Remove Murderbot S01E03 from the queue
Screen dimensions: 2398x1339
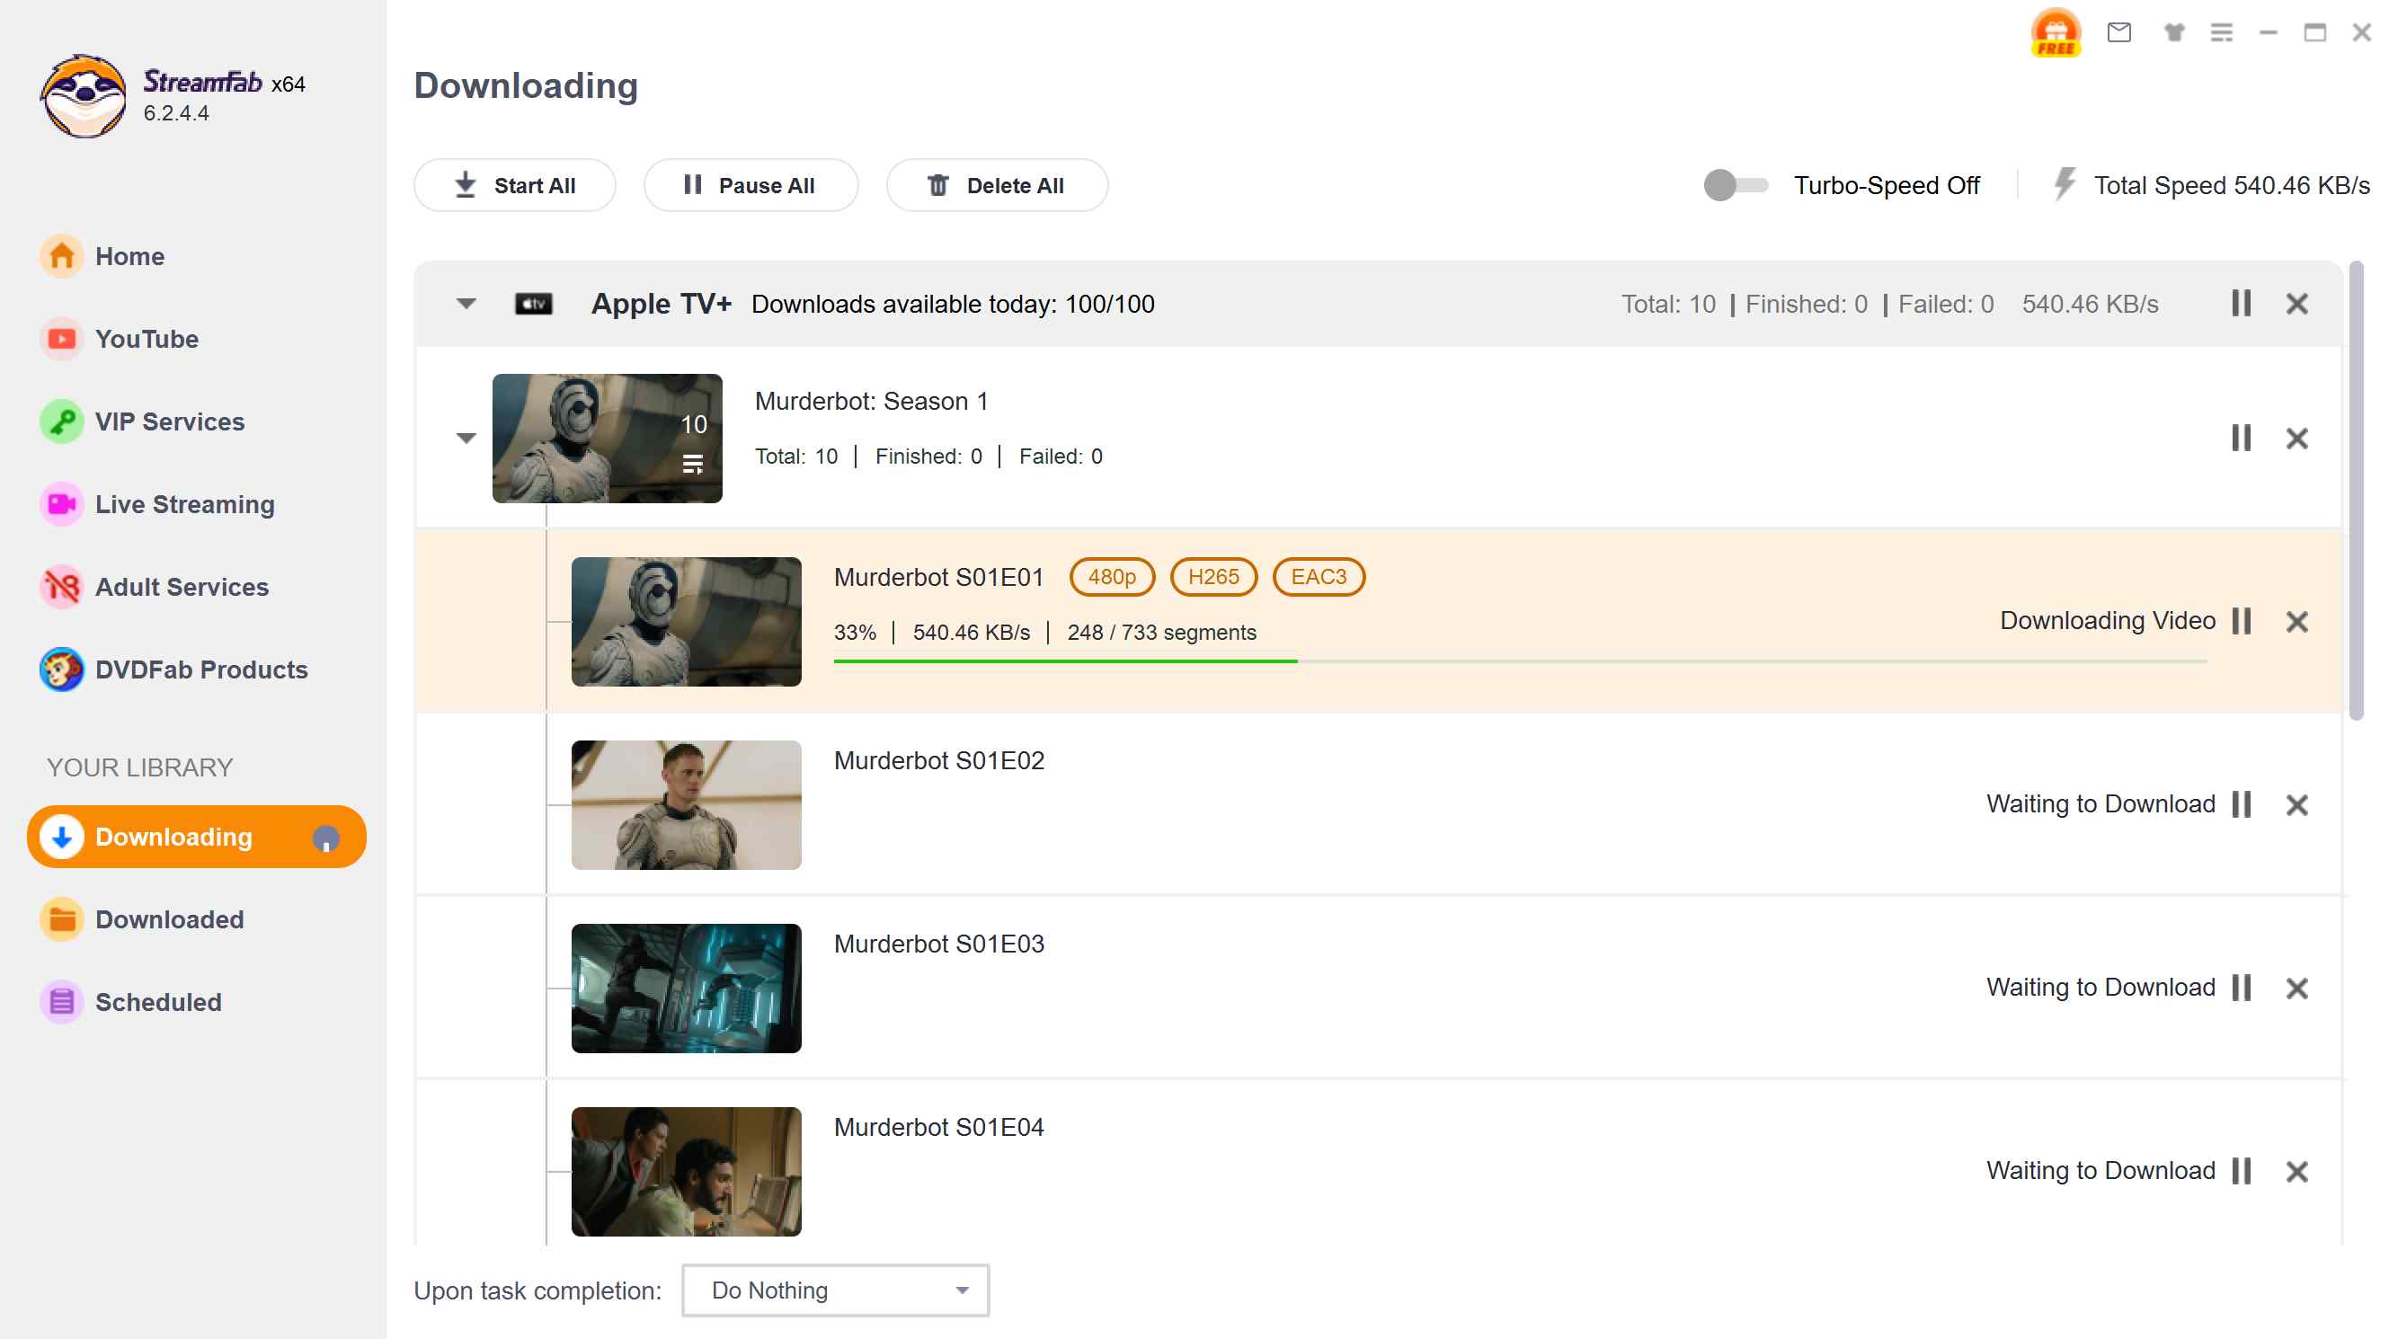pyautogui.click(x=2296, y=989)
